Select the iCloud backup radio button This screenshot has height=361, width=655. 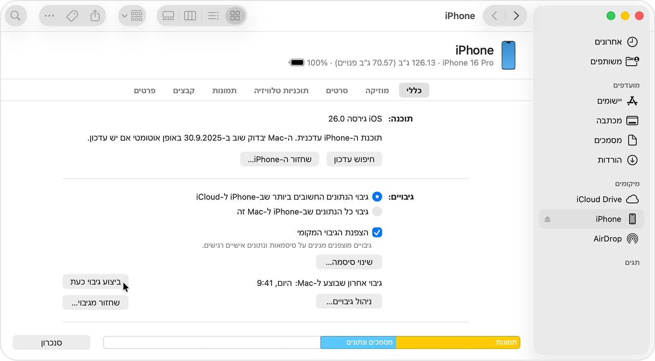coord(377,196)
